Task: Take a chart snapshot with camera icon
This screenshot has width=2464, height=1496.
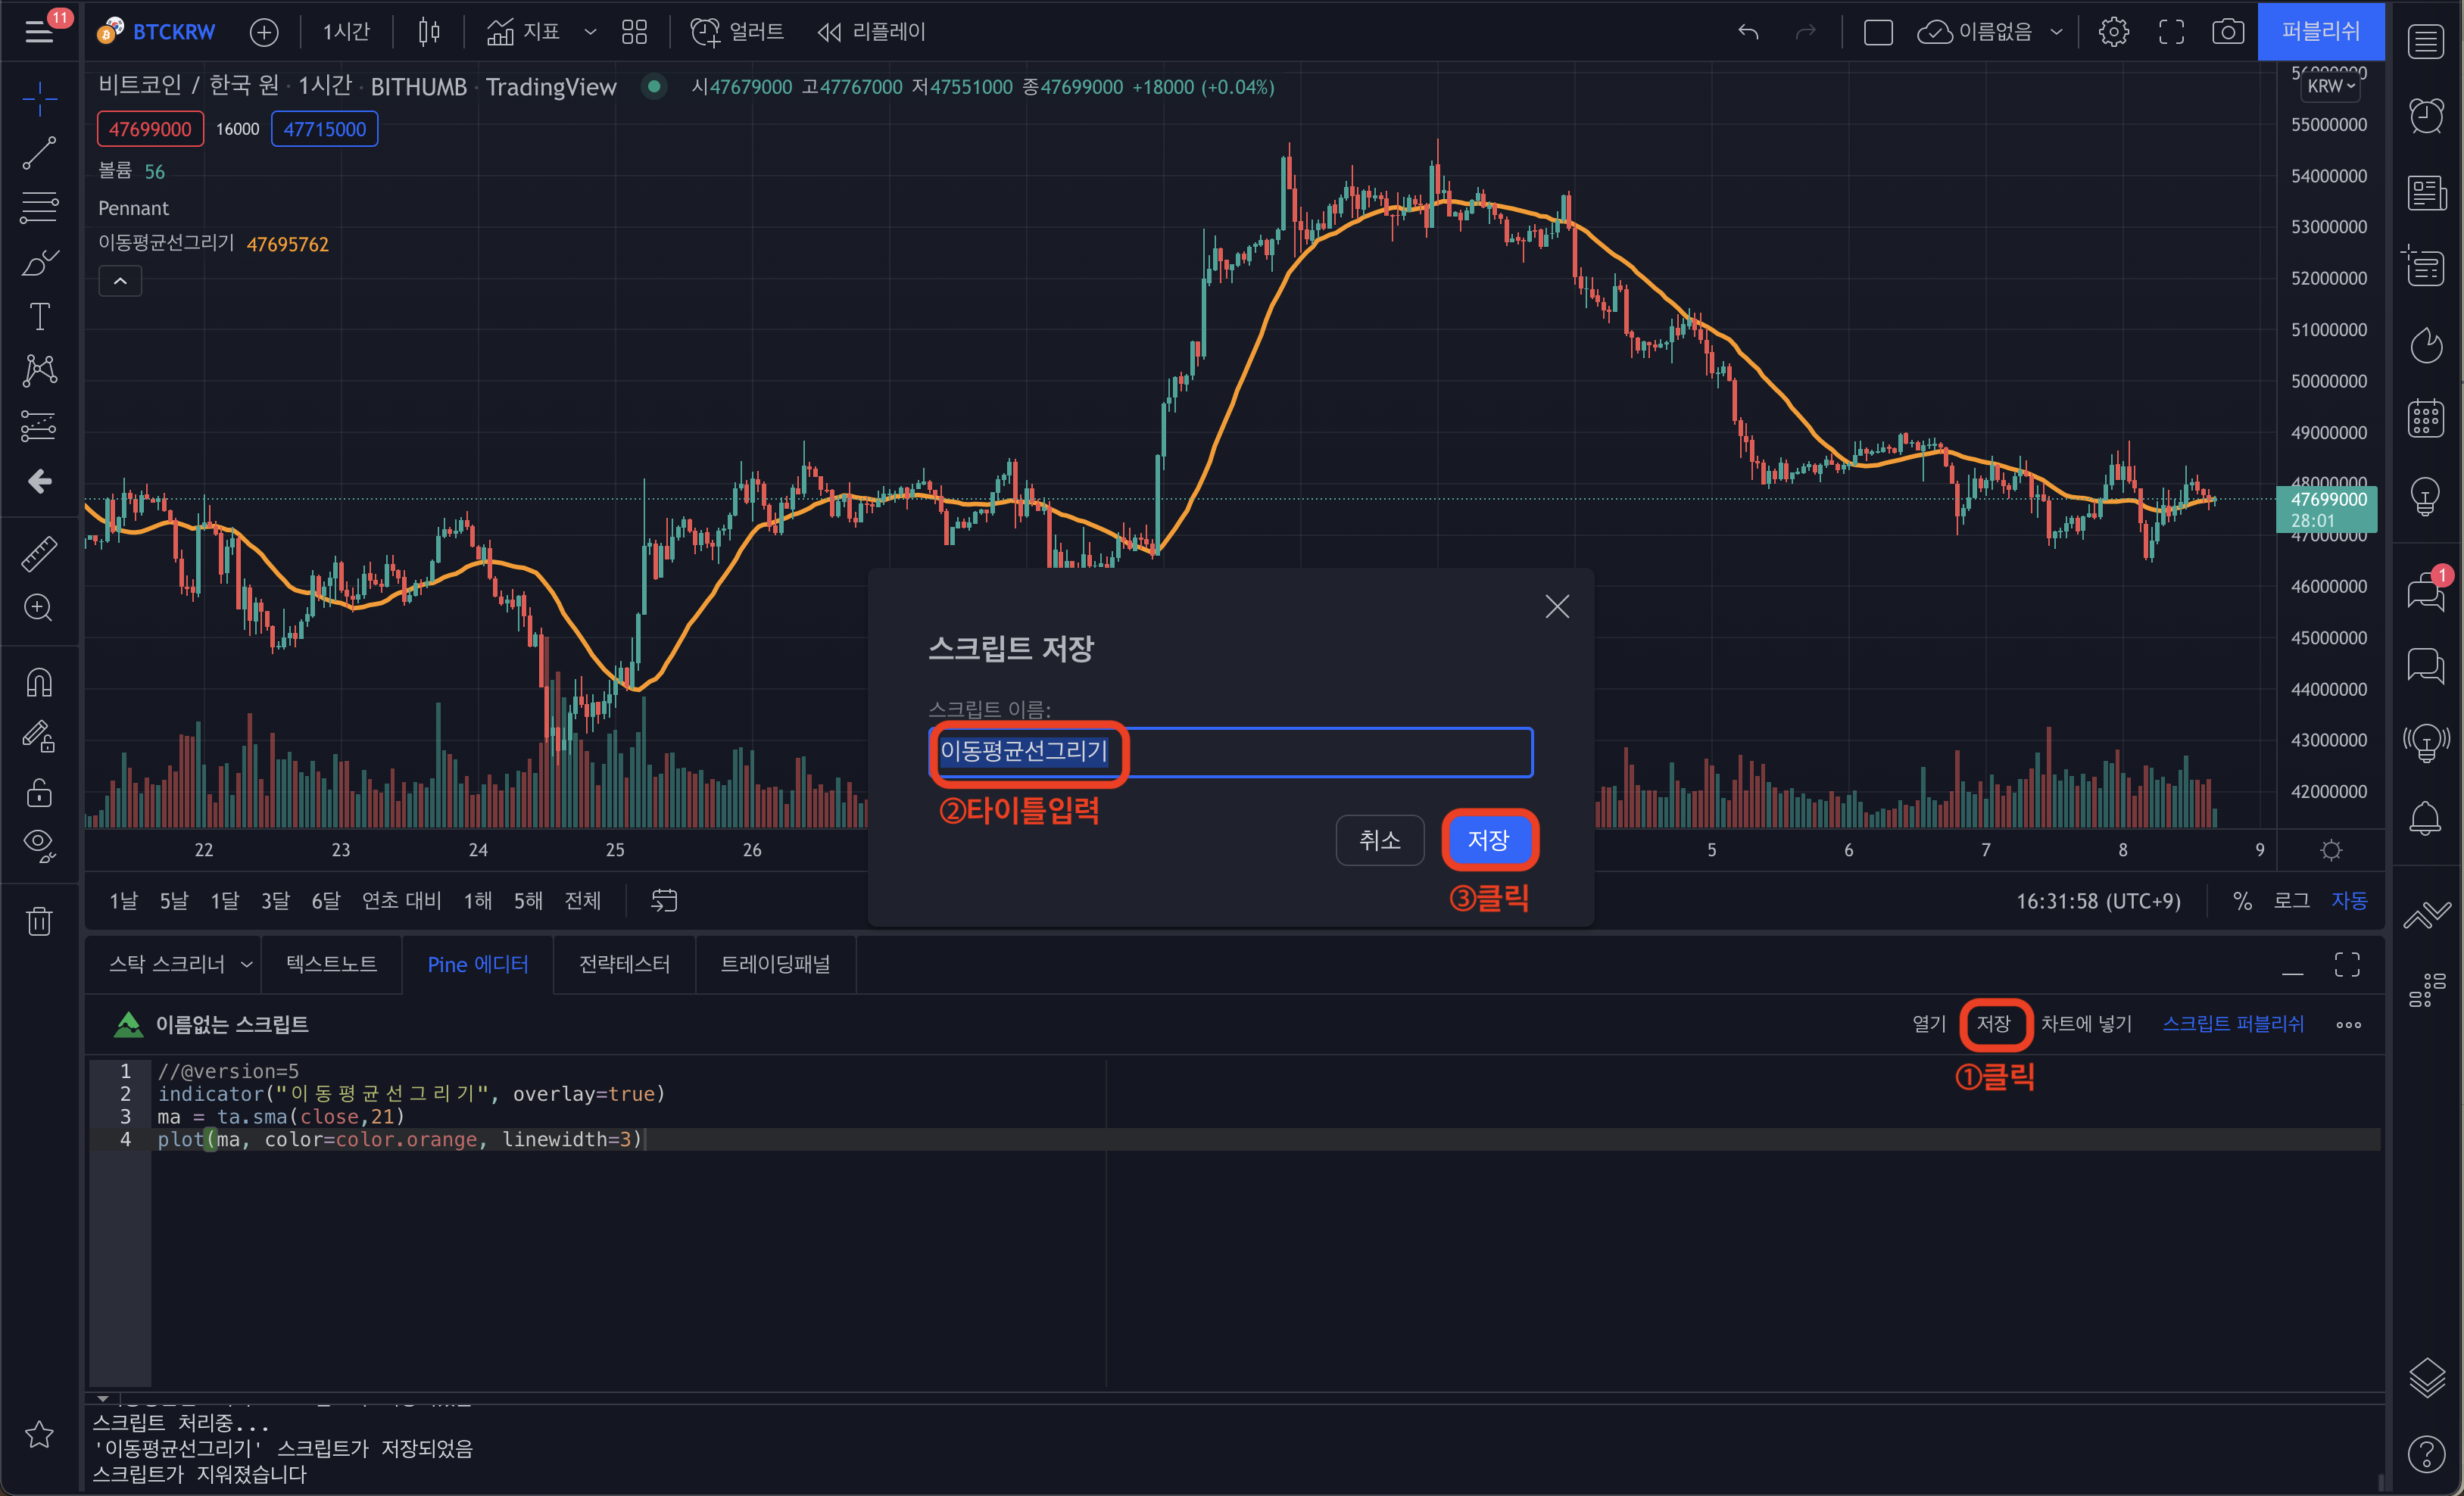Action: point(2227,32)
